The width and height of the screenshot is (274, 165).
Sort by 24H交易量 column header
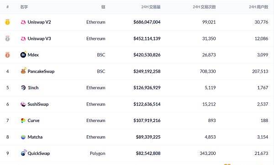pyautogui.click(x=151, y=7)
